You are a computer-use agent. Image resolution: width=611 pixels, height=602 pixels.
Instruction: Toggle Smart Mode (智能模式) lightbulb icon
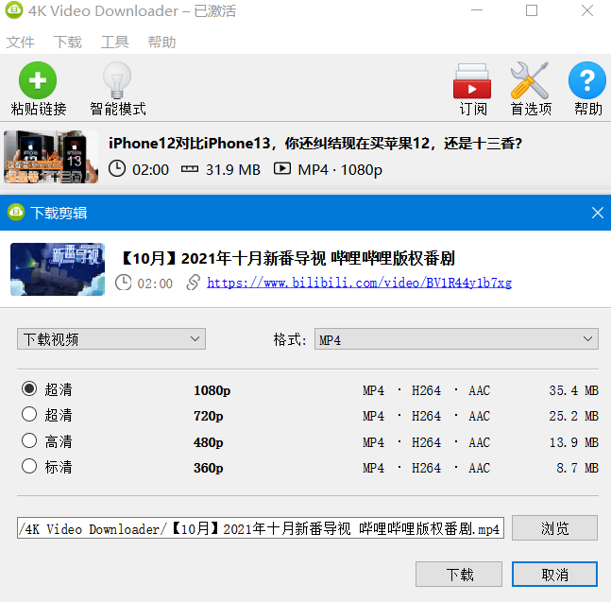click(117, 80)
